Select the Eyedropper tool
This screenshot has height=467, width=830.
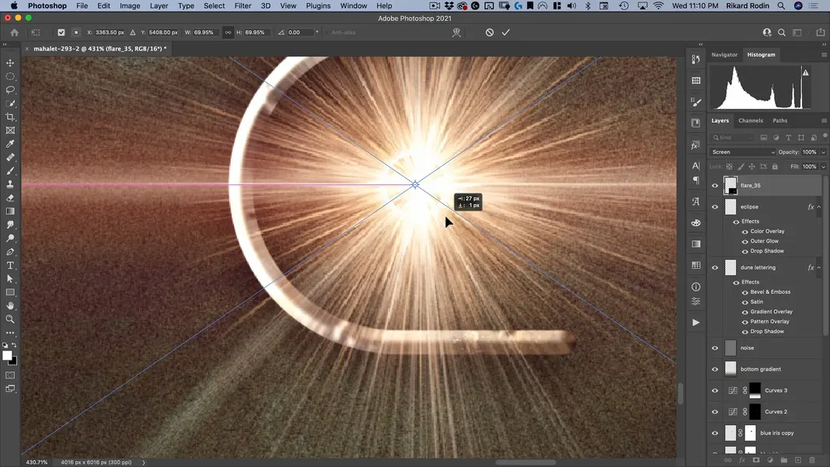coord(10,144)
